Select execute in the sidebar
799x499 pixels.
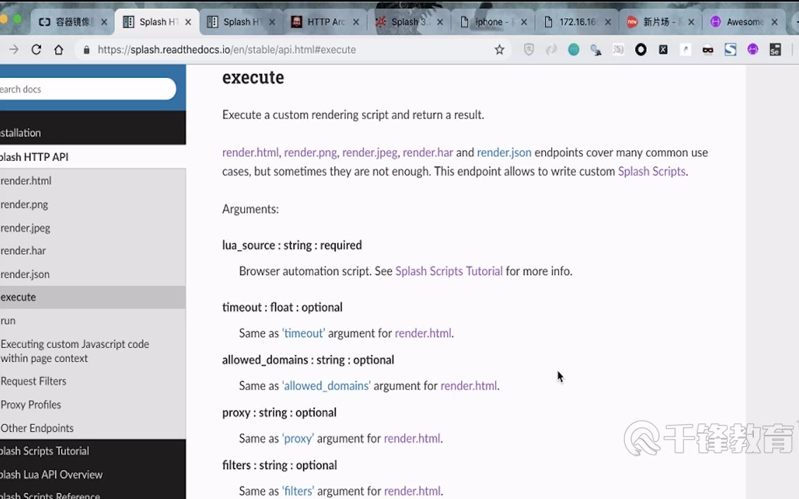93,297
